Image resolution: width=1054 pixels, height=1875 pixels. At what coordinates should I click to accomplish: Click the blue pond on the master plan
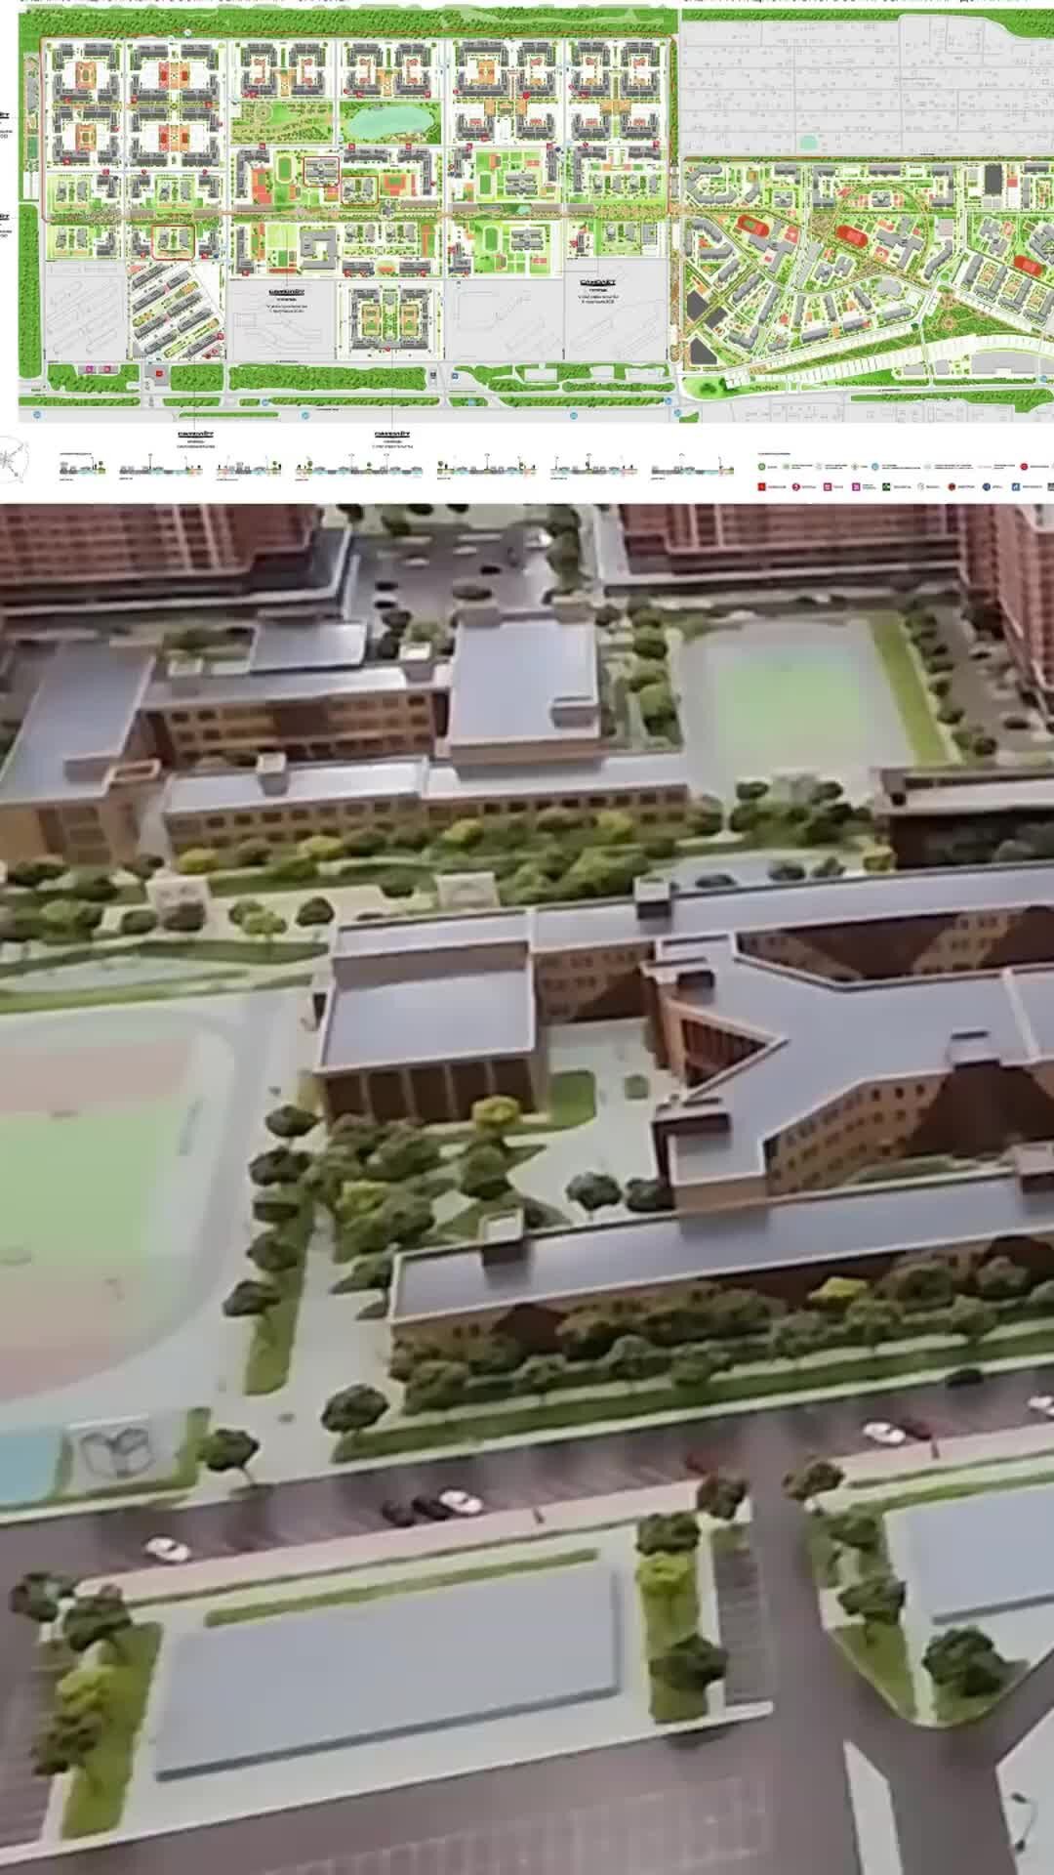[392, 121]
